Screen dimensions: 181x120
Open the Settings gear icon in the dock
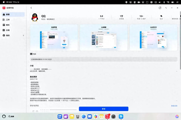coord(113,116)
